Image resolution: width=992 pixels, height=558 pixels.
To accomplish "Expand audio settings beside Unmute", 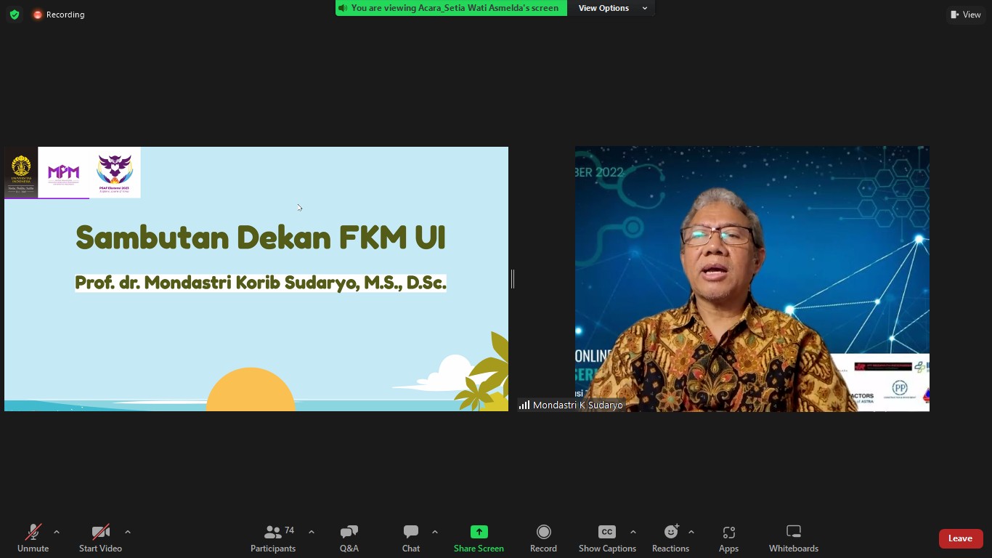I will click(x=56, y=531).
